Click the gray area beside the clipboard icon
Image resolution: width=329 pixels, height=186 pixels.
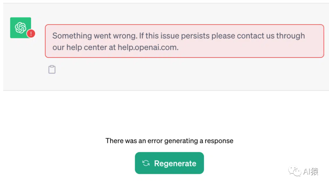pos(152,73)
